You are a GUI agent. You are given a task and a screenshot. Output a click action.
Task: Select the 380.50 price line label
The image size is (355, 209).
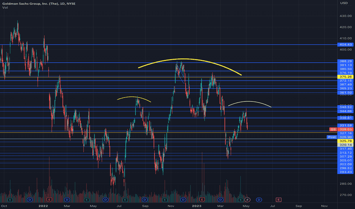(345, 69)
